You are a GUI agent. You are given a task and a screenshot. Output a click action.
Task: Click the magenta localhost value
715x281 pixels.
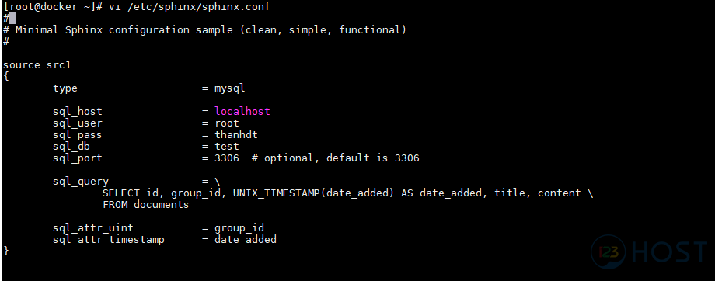(x=242, y=111)
